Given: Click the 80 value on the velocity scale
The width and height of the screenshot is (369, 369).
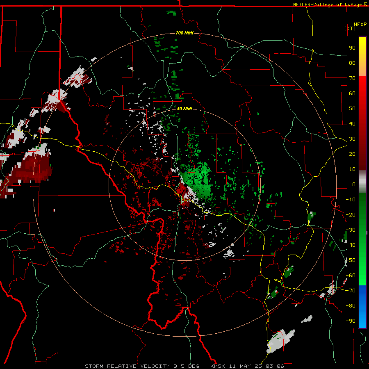Looking at the screenshot, I should [352, 63].
